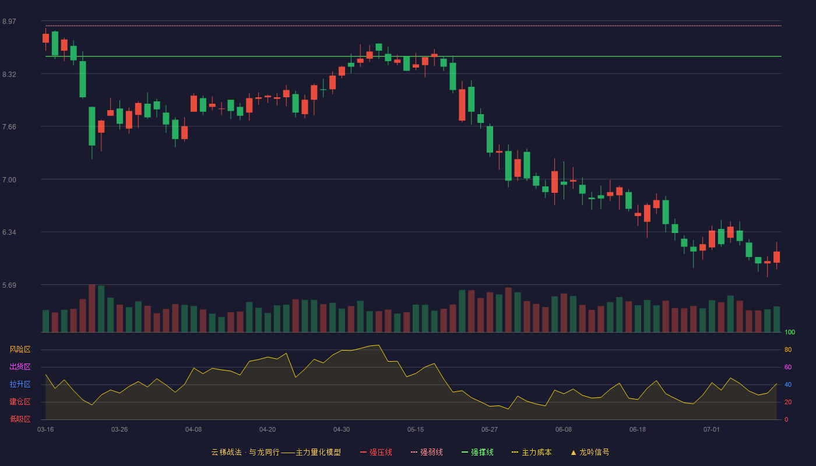This screenshot has height=466, width=816.
Task: Click the dashed red line near 8.97
Action: (x=413, y=26)
